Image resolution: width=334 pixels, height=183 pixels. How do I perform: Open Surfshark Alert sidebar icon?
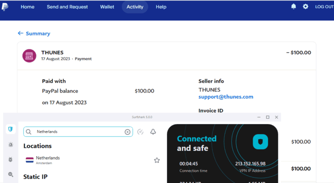pos(10,144)
